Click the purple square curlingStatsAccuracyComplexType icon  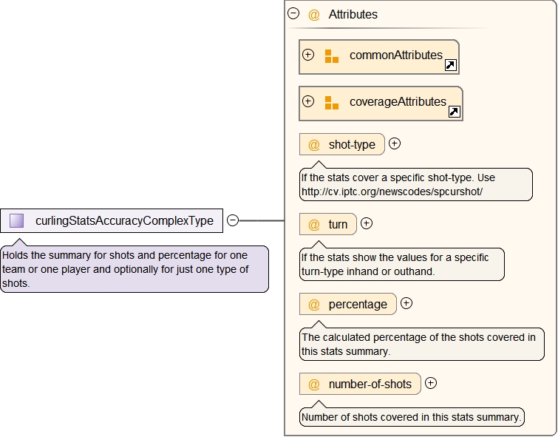(17, 220)
